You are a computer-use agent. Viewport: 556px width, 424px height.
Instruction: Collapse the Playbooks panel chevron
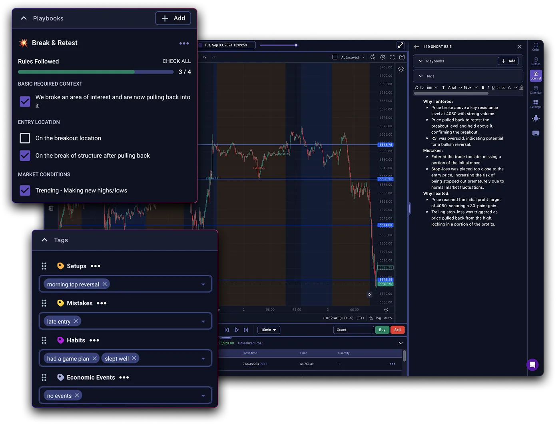24,18
